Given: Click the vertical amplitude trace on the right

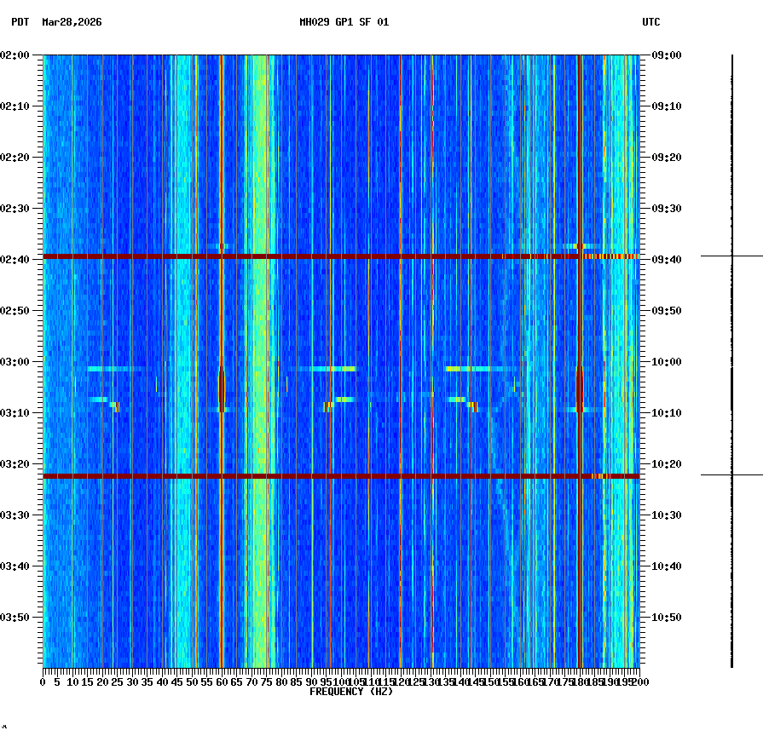Looking at the screenshot, I should 733,358.
